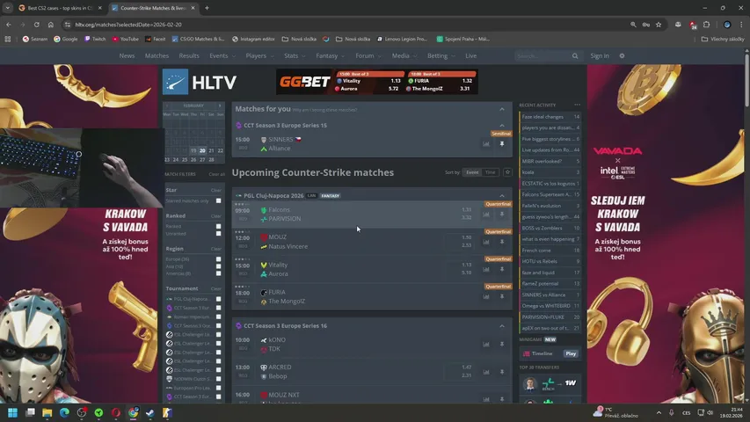Go to next month in the calendar
The height and width of the screenshot is (422, 750).
220,105
